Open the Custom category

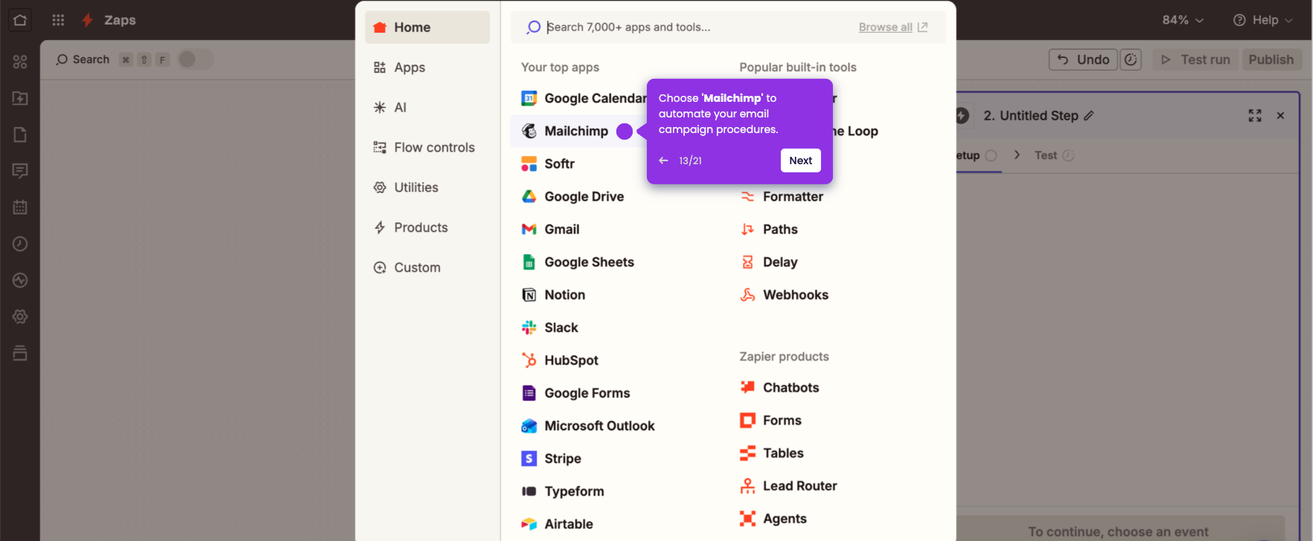tap(427, 268)
